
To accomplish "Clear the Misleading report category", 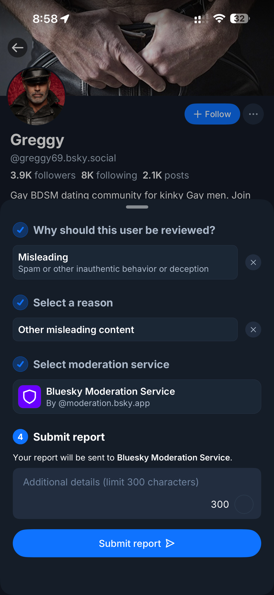I will (x=253, y=262).
